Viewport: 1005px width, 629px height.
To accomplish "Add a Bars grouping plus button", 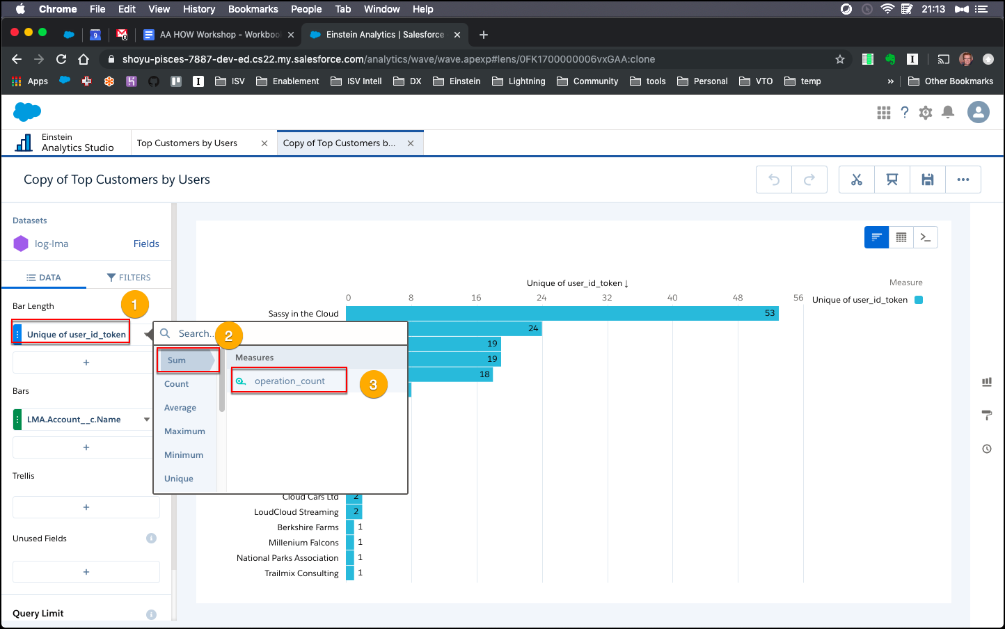I will (x=86, y=447).
